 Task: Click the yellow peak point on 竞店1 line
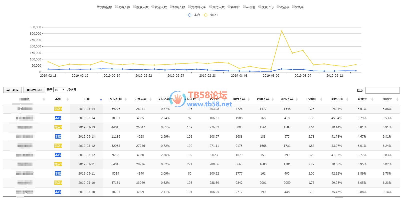click(x=282, y=31)
